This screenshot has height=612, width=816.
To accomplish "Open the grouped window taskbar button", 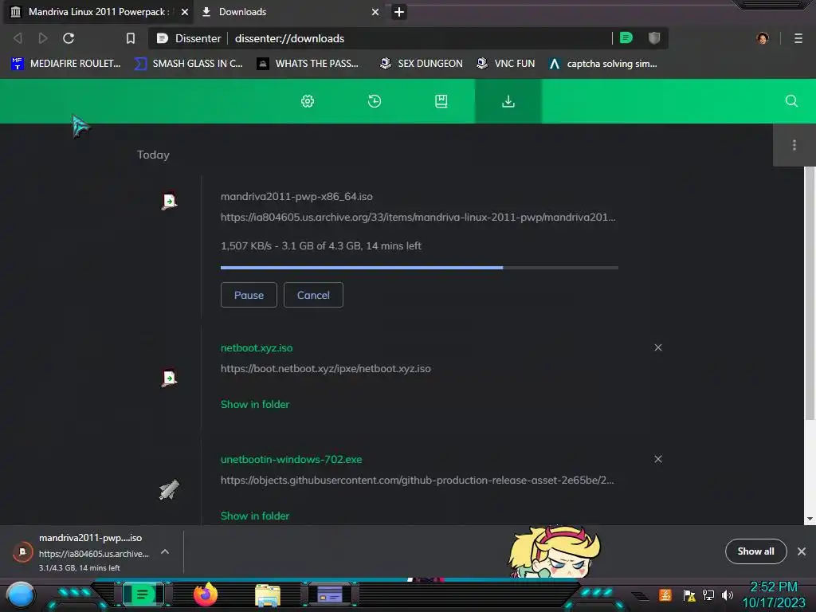I will 329,594.
